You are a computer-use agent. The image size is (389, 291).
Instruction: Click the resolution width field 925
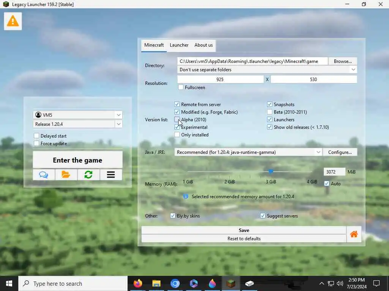[x=220, y=80]
